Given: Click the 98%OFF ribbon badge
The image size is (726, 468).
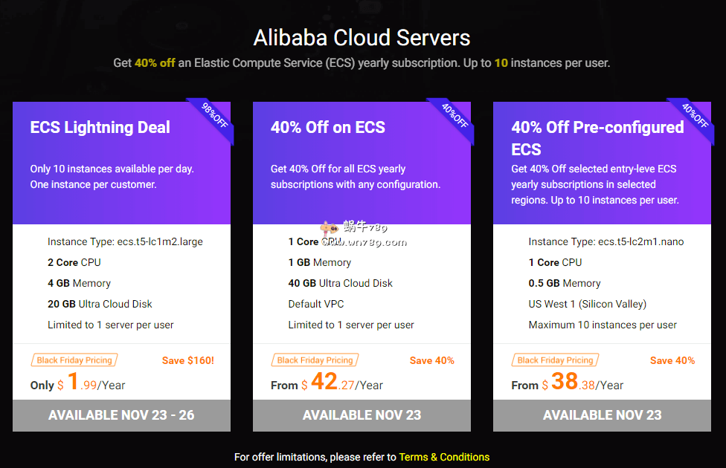Looking at the screenshot, I should pos(216,117).
